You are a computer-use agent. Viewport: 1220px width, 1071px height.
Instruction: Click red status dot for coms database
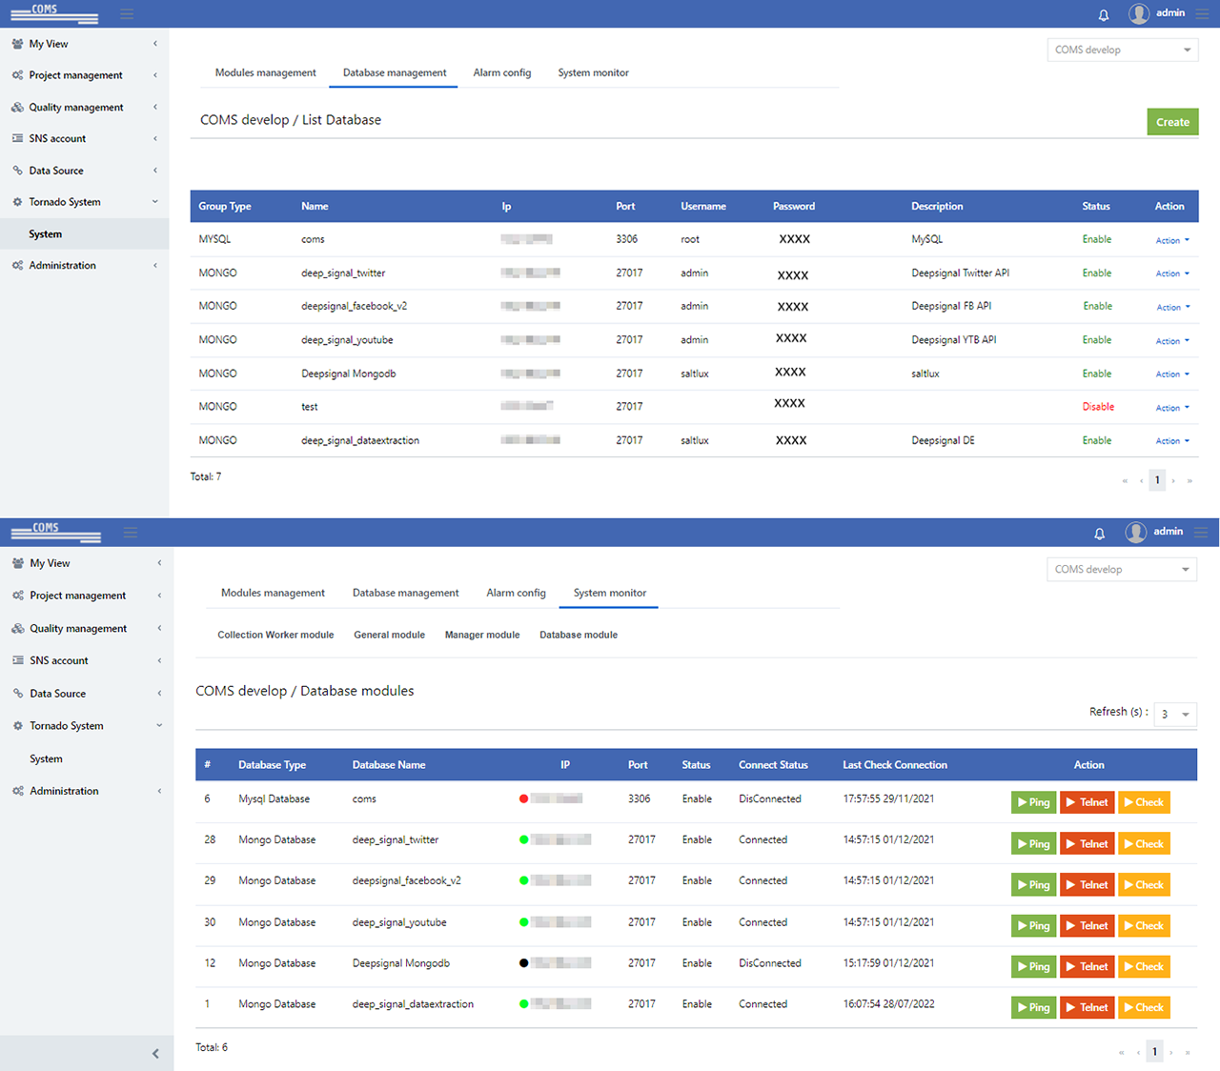click(x=523, y=798)
